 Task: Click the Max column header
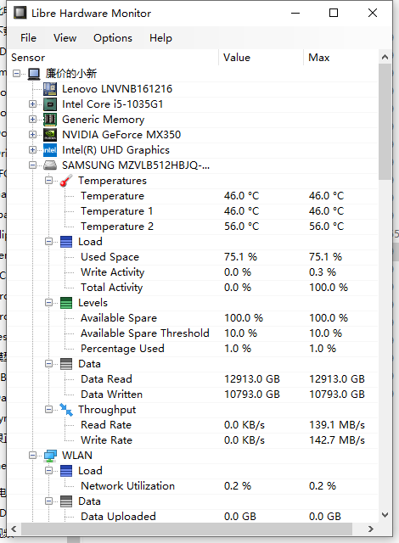tap(340, 58)
